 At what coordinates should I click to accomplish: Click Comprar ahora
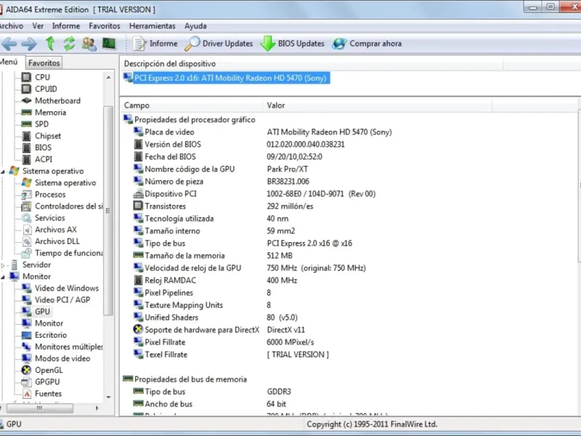pyautogui.click(x=367, y=44)
